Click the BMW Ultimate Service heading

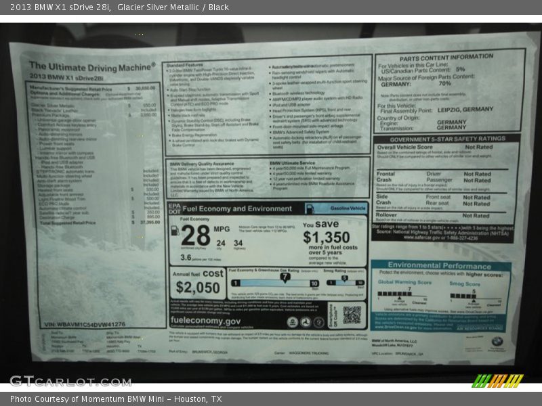coord(293,162)
